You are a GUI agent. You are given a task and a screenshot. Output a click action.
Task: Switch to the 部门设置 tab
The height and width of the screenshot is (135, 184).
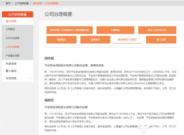161,40
